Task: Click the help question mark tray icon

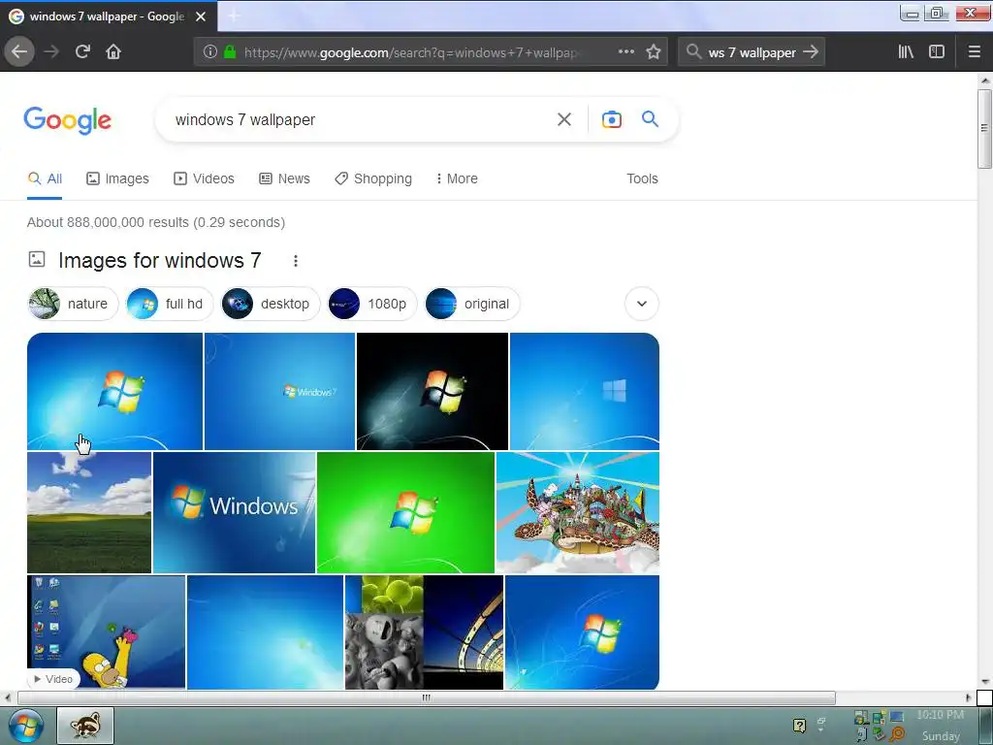Action: (799, 726)
